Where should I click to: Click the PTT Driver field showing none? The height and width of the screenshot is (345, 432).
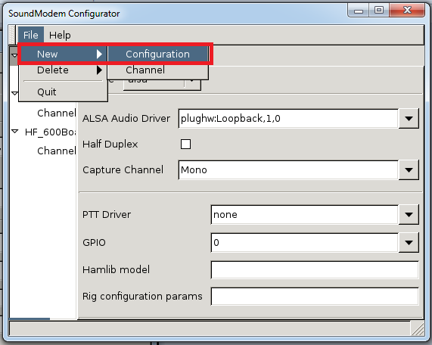click(304, 215)
